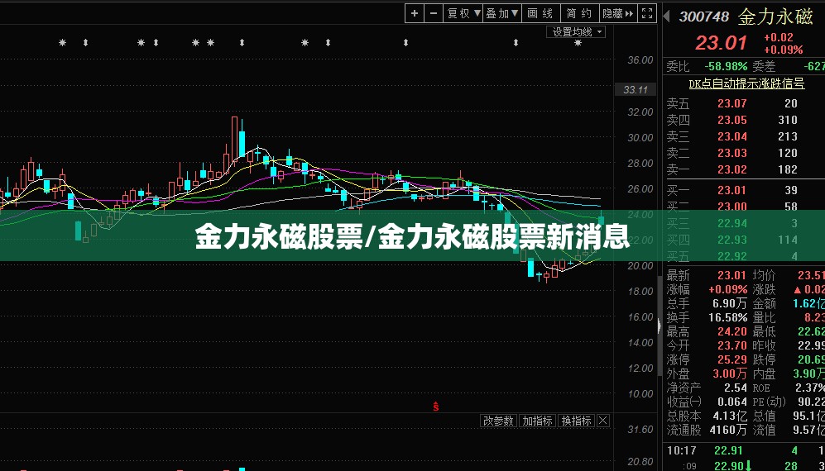
Task: Select stock code 300748
Action: [x=703, y=17]
